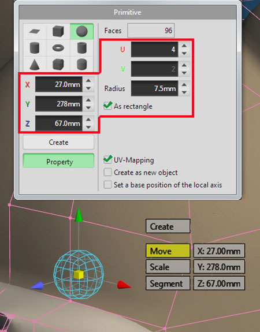Toggle the UV-Mapping checkbox
Viewport: 260px width, 332px height.
107,159
